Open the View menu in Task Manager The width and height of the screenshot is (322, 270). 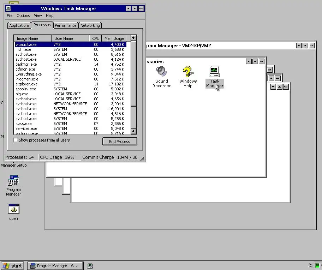[38, 16]
